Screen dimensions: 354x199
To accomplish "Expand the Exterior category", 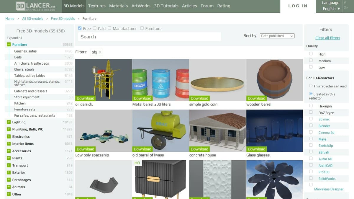I will 9,172.
